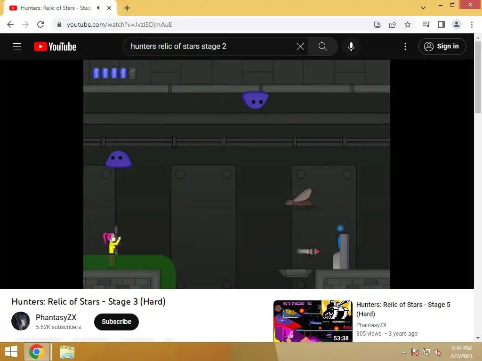
Task: View site information lock icon
Action: pyautogui.click(x=59, y=24)
